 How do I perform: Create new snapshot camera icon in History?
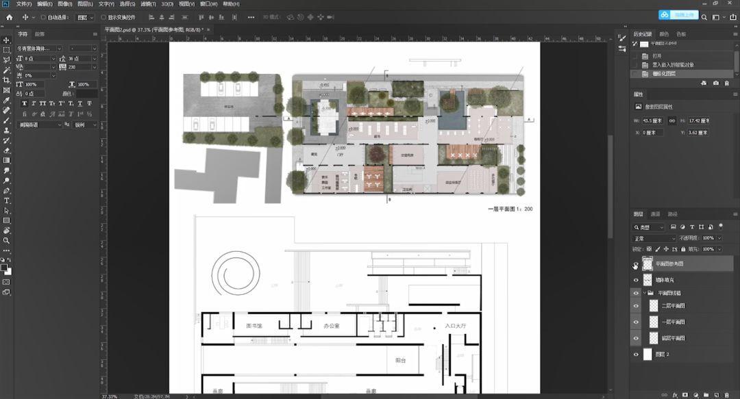pyautogui.click(x=716, y=83)
